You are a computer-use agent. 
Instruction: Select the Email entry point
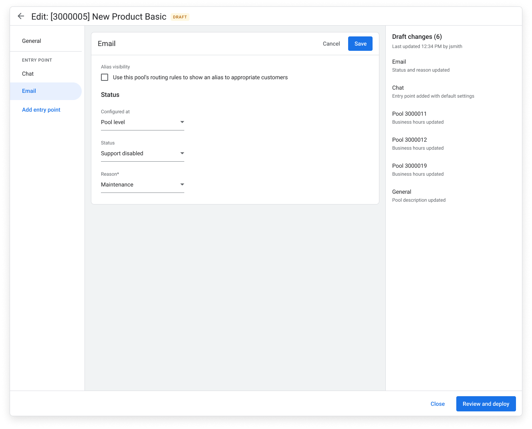(46, 91)
